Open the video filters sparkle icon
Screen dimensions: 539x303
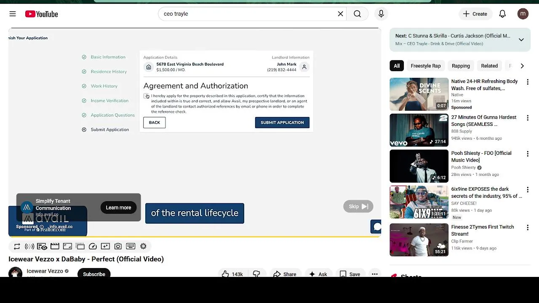pyautogui.click(x=105, y=246)
